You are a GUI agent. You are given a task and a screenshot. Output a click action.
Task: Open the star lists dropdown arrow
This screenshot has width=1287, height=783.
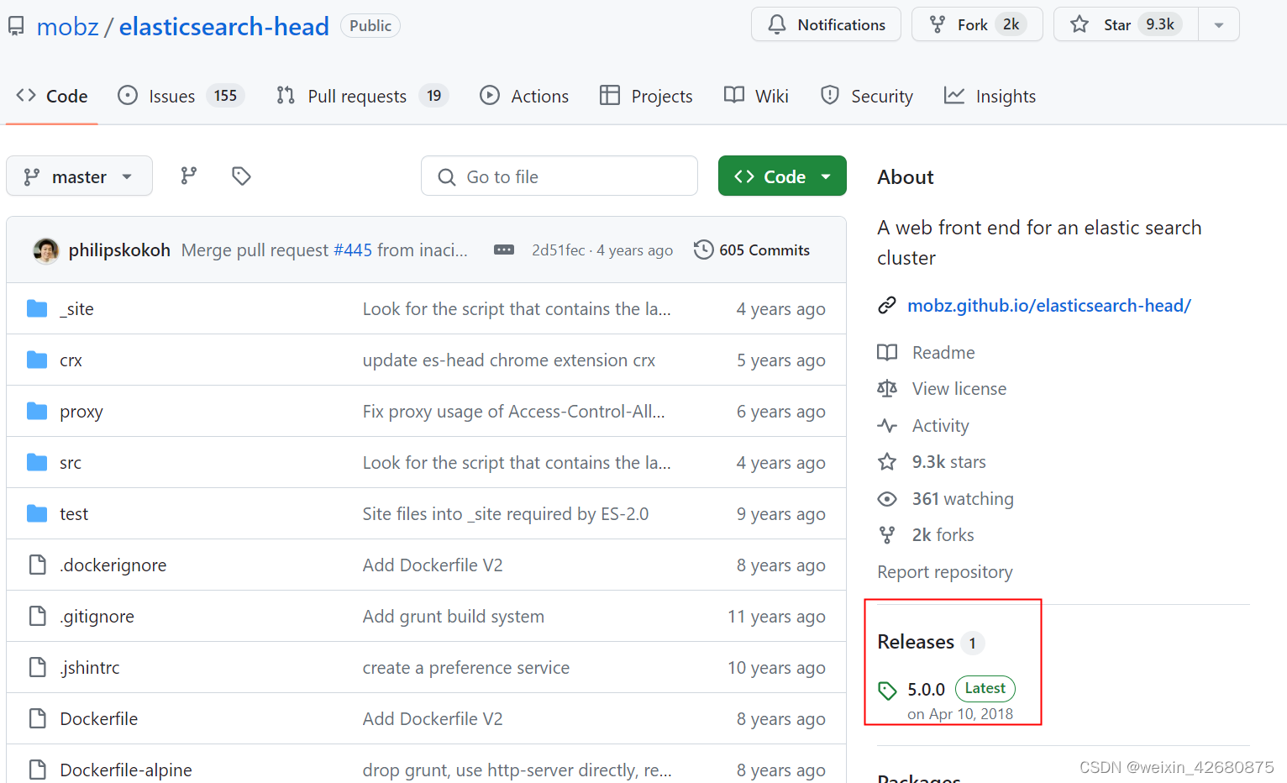click(x=1219, y=24)
